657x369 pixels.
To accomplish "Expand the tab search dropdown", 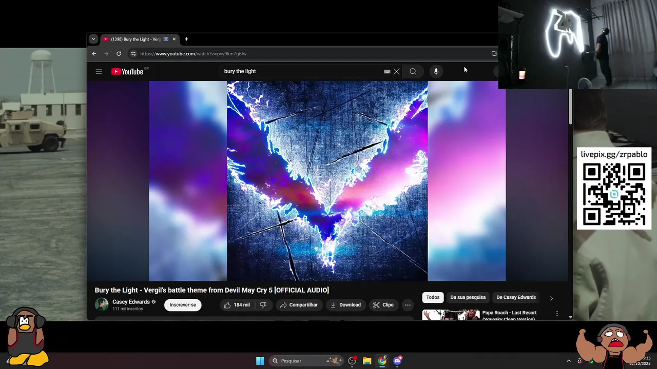I will (x=93, y=39).
